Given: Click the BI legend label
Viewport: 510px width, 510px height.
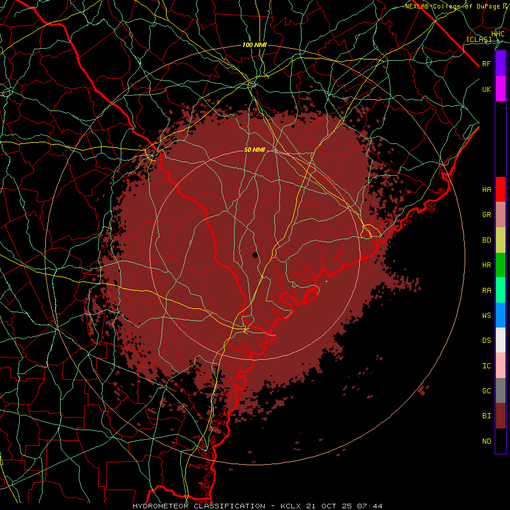Looking at the screenshot, I should (x=486, y=416).
